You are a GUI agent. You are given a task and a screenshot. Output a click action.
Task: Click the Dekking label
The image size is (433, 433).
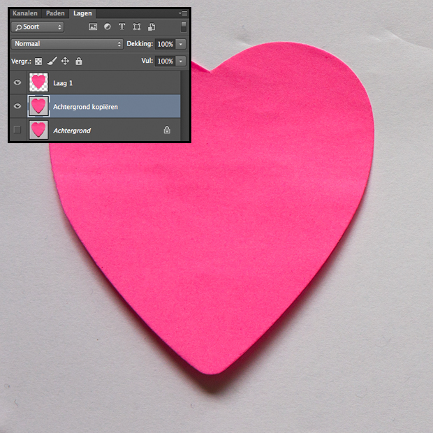(x=140, y=43)
